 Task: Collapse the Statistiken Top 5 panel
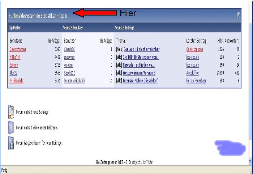pyautogui.click(x=238, y=15)
